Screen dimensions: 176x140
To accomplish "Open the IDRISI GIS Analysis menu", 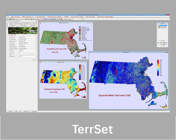I will (x=15, y=17).
